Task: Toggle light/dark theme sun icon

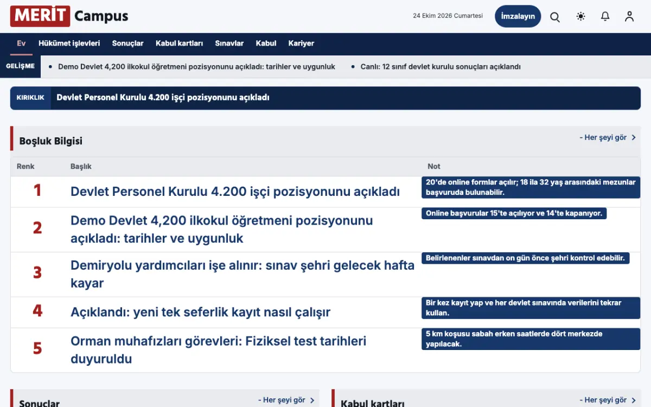Action: coord(581,16)
